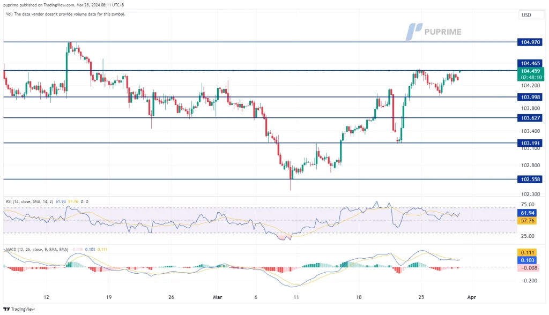The width and height of the screenshot is (549, 315).
Task: Click the volume data vendor notice text
Action: (64, 14)
